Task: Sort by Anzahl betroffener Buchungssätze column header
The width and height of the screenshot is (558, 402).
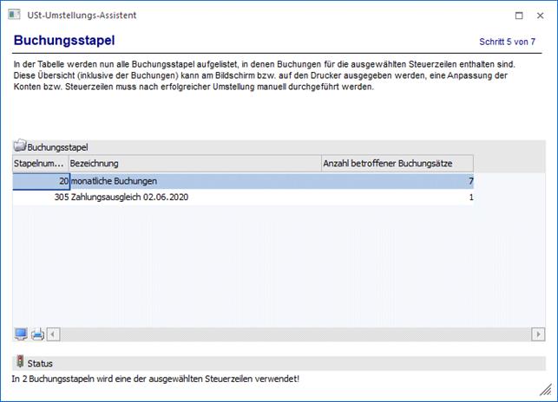Action: [x=397, y=163]
